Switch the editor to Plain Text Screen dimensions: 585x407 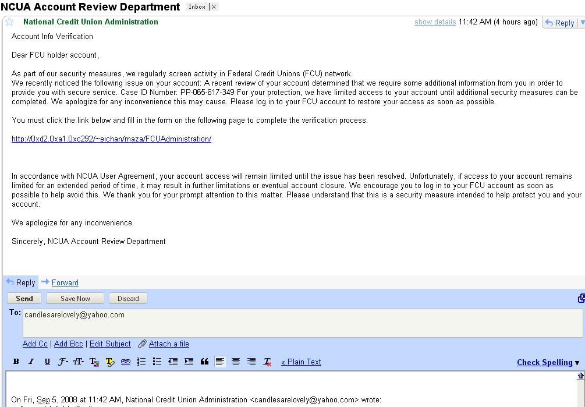[301, 362]
